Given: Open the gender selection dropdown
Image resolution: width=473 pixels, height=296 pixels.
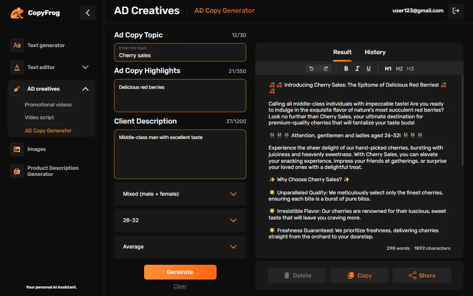Looking at the screenshot, I should (180, 194).
